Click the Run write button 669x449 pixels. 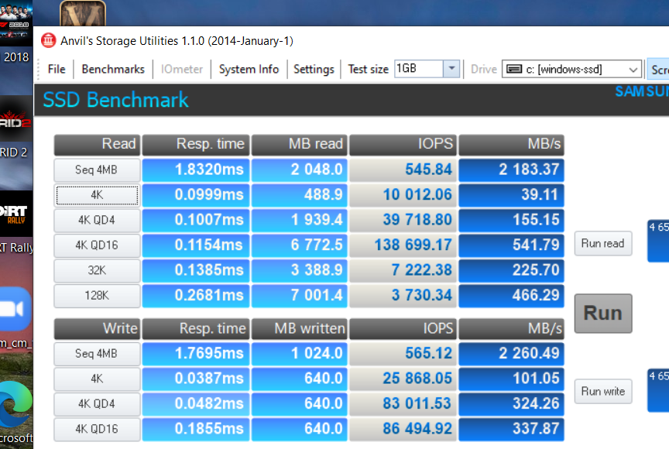pyautogui.click(x=602, y=391)
